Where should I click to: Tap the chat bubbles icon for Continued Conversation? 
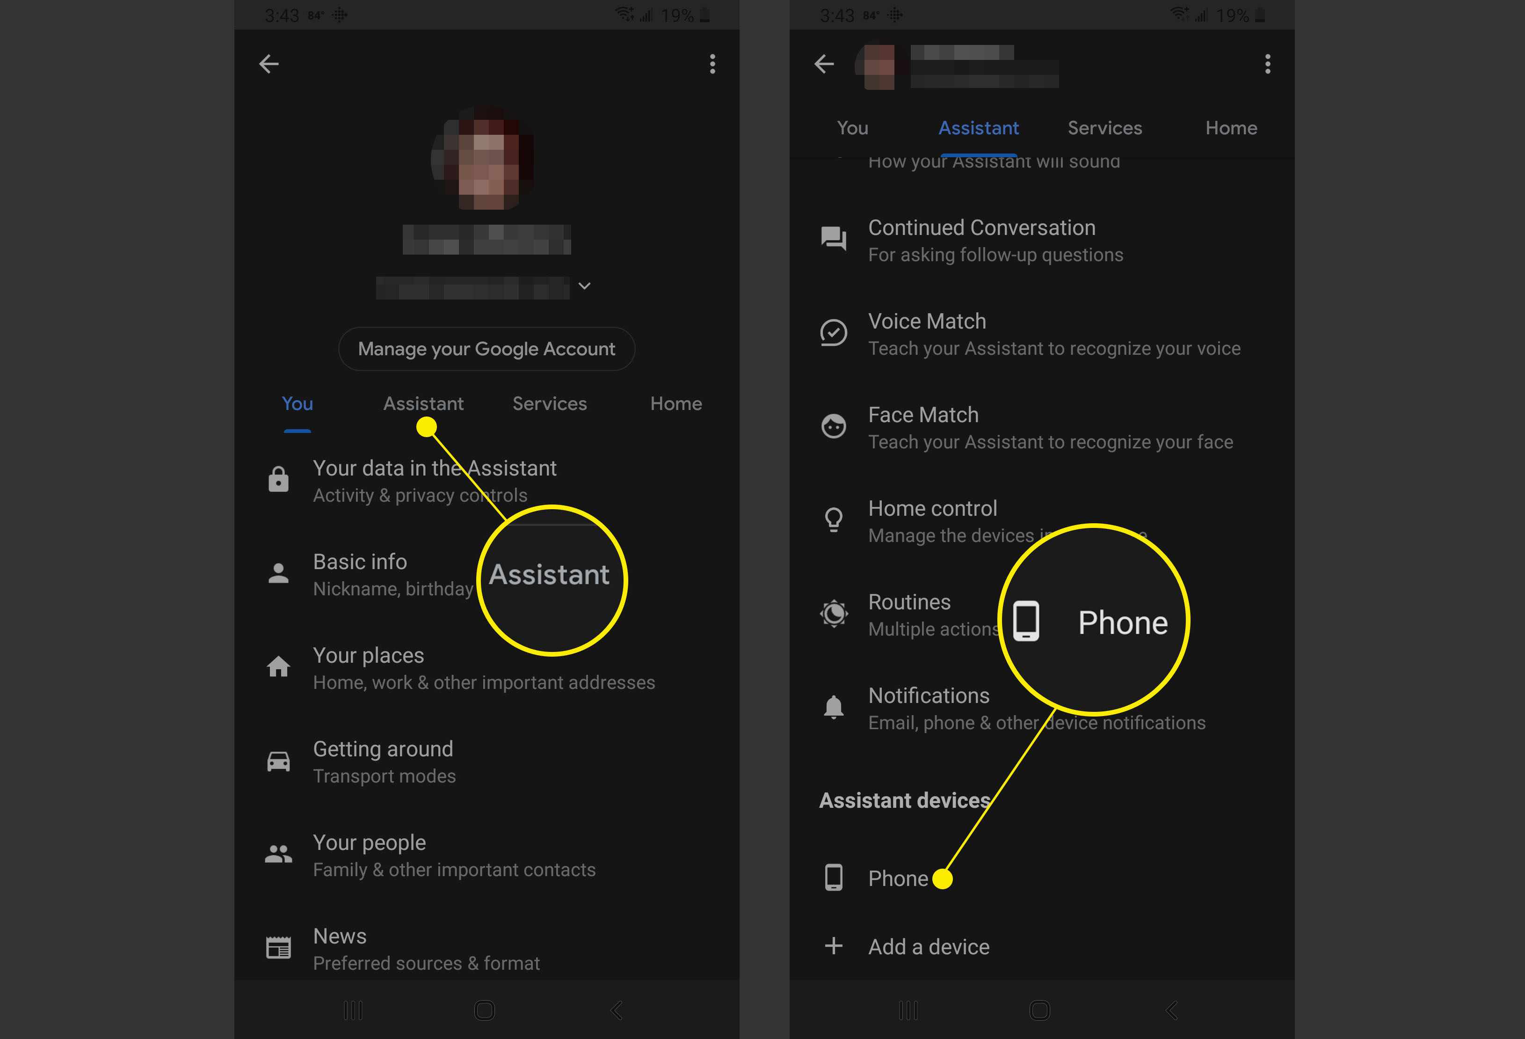pos(833,238)
